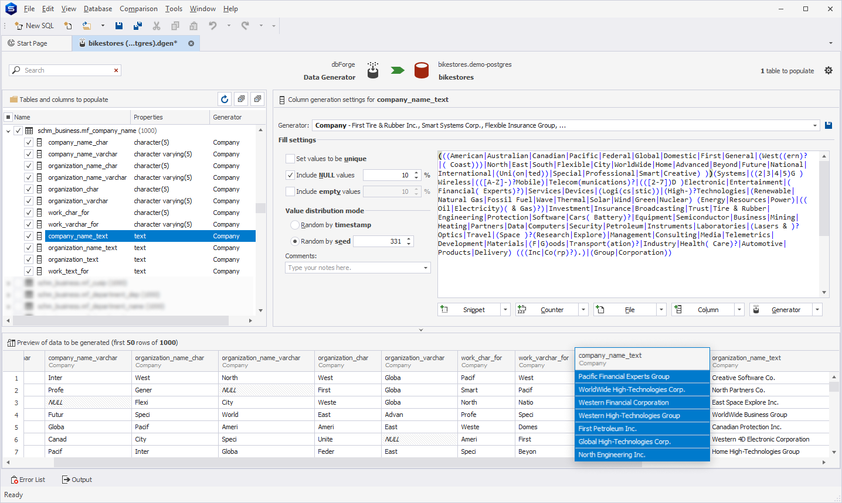Click the expand all icon in tables panel
The width and height of the screenshot is (842, 503).
click(x=241, y=100)
